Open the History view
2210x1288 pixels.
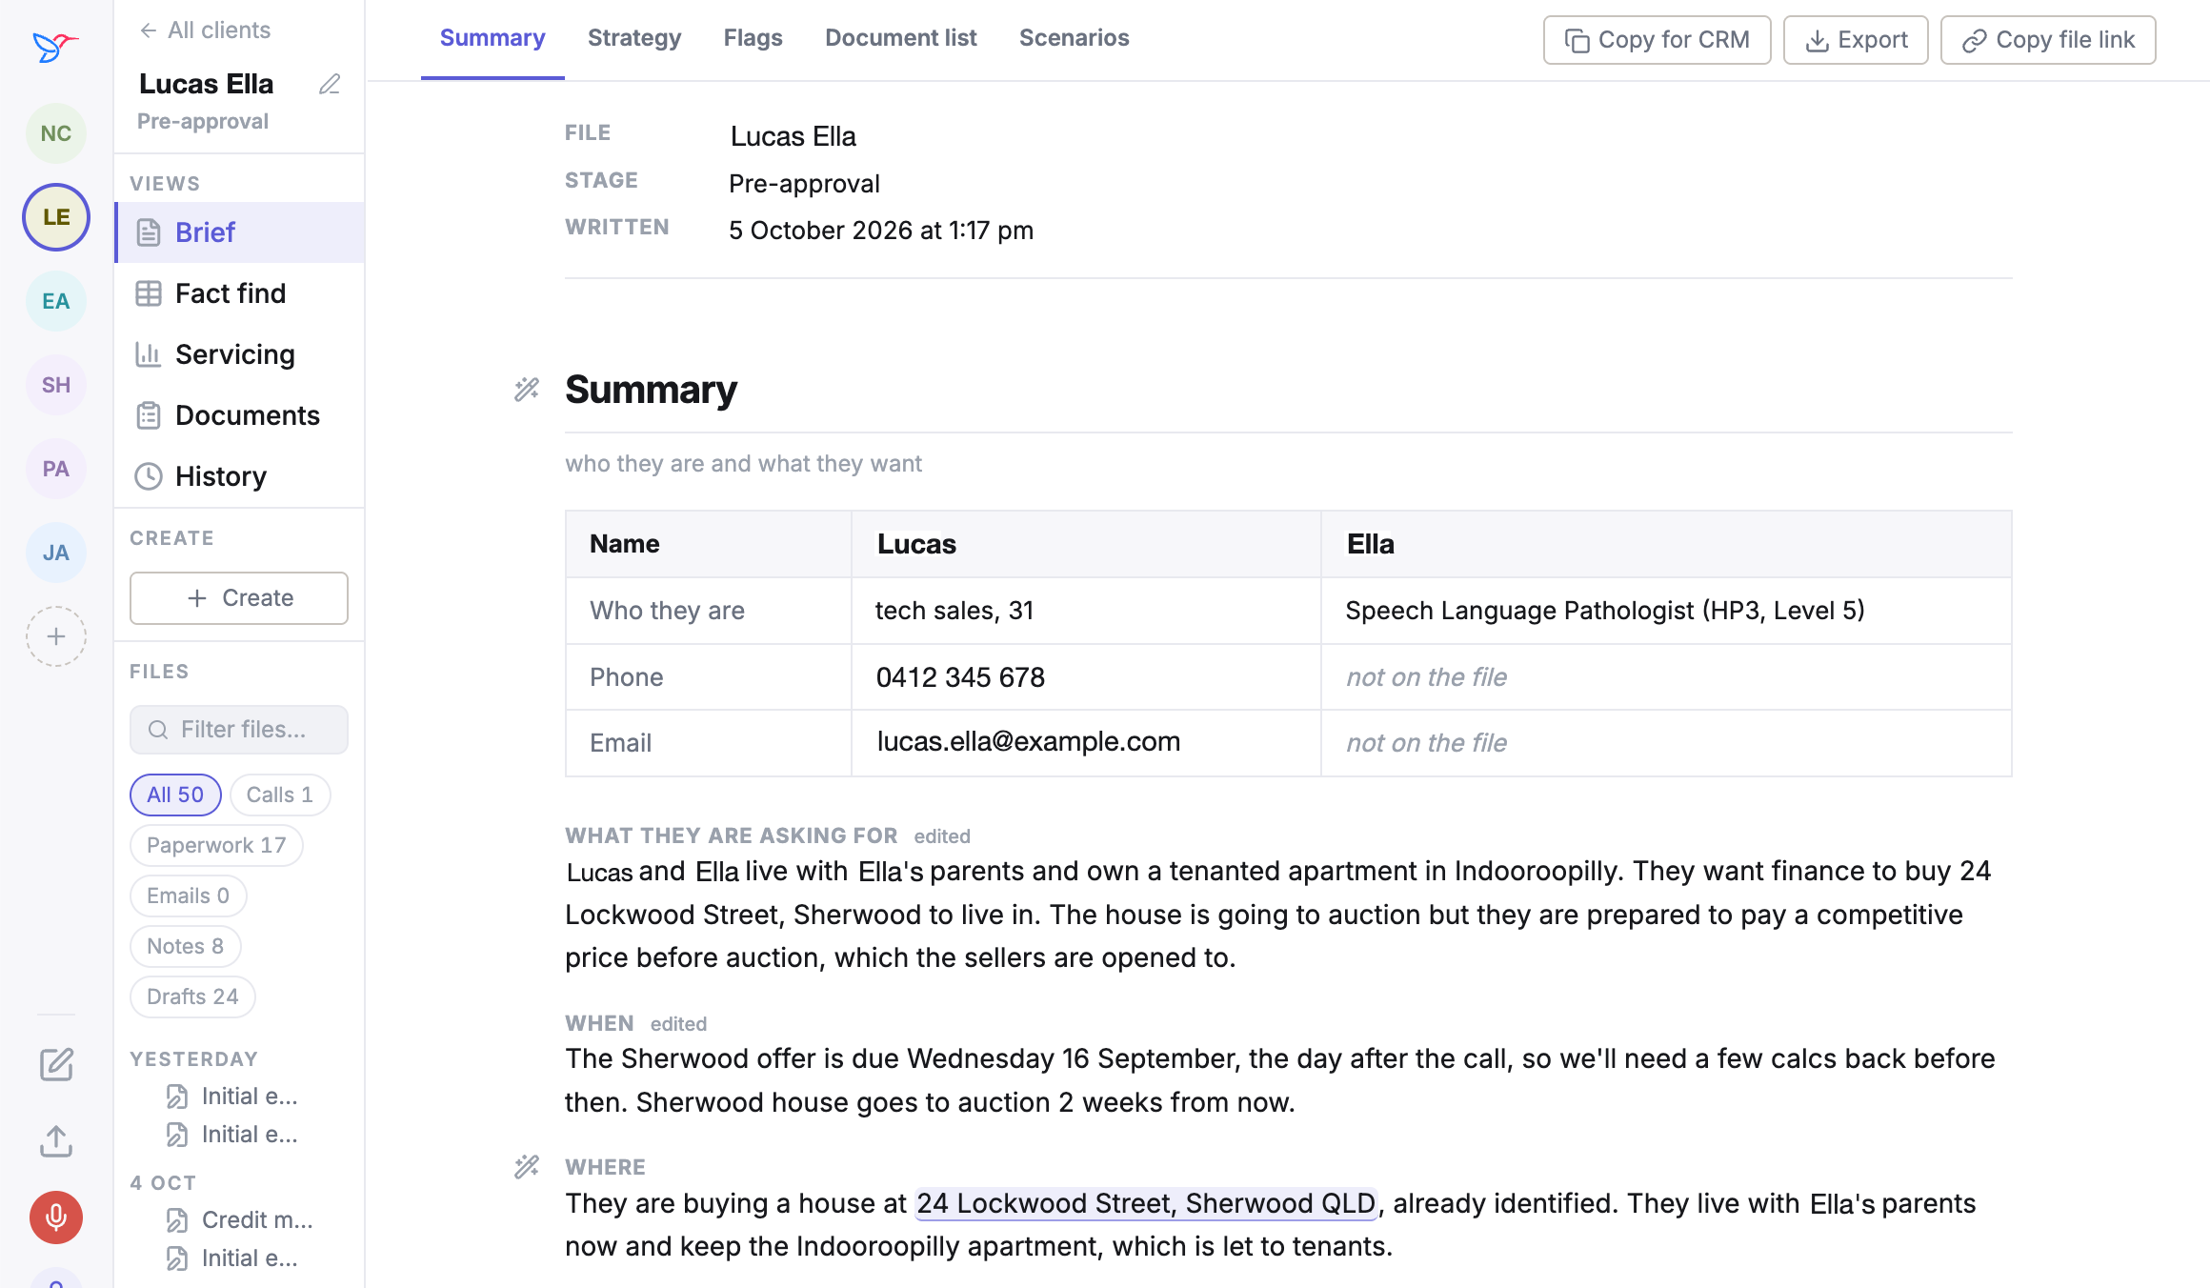[240, 476]
